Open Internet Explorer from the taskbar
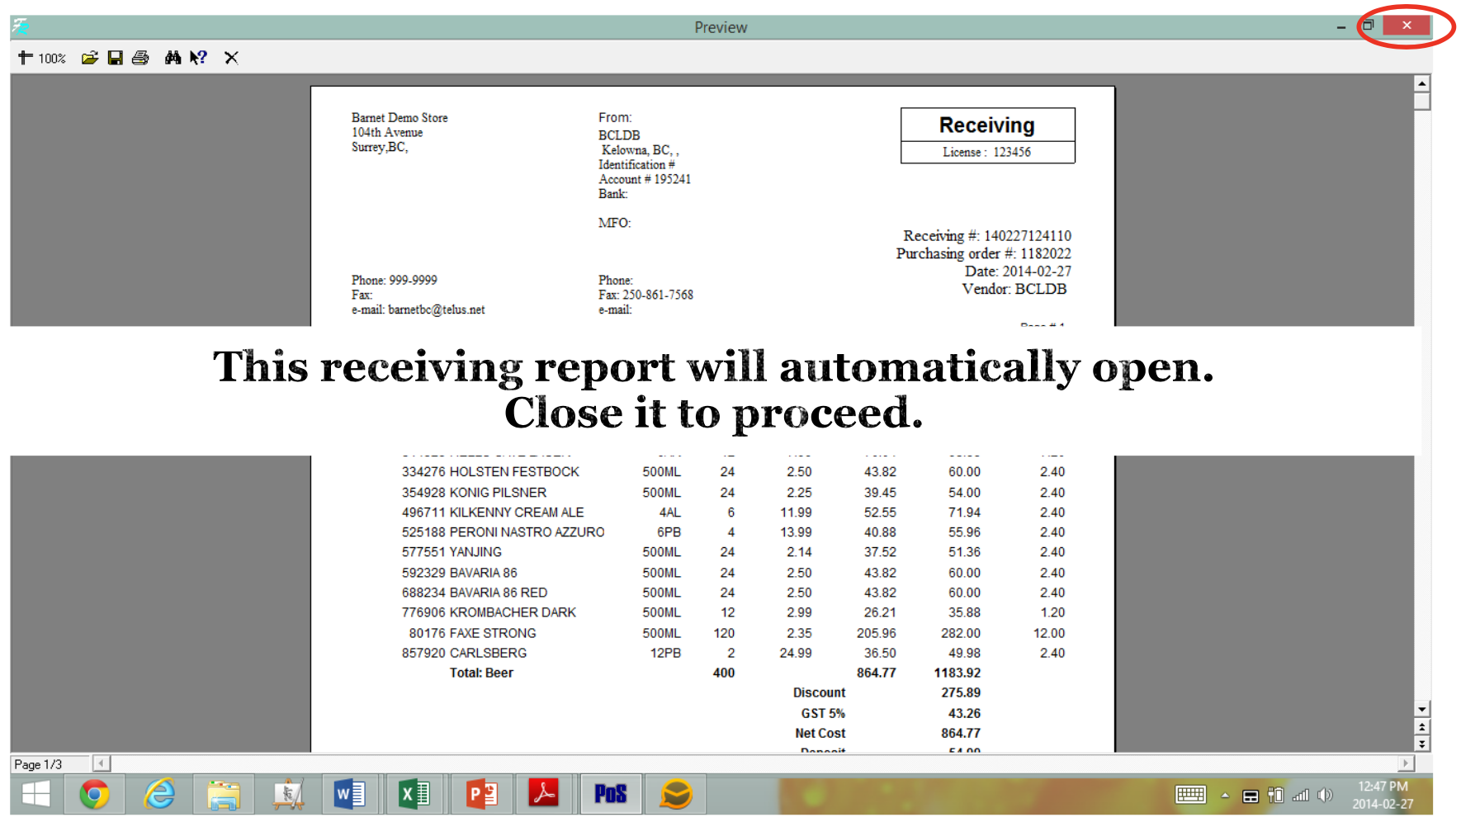The width and height of the screenshot is (1461, 822). click(159, 795)
